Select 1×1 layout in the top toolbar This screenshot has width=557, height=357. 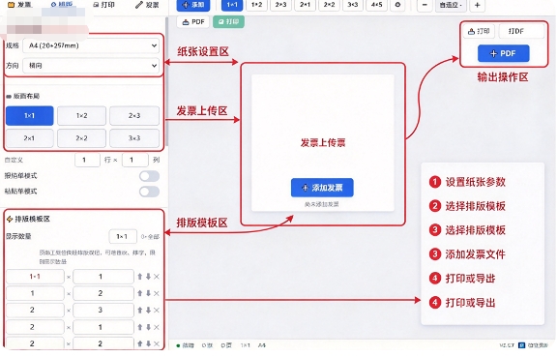[232, 5]
